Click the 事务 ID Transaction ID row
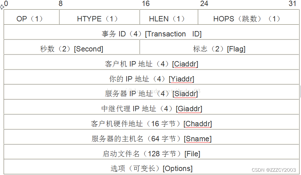The height and width of the screenshot is (175, 301). 151,34
